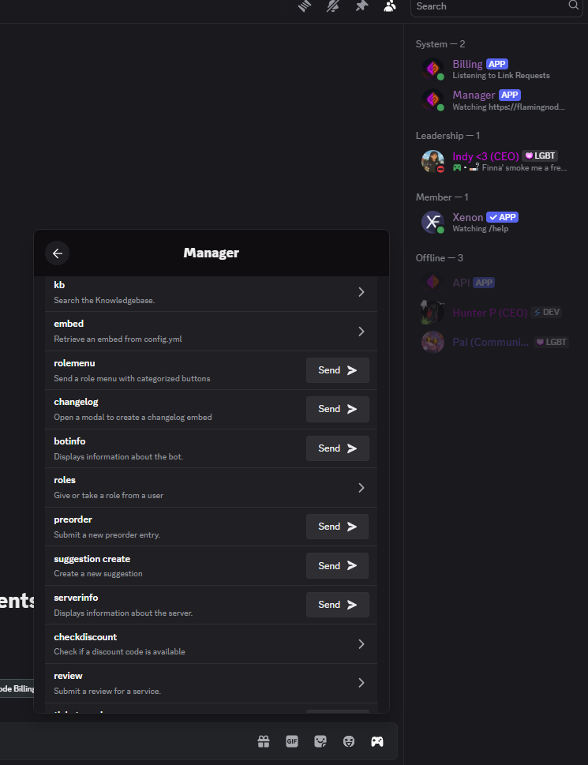Expand the kb command chevron
588x765 pixels.
361,292
